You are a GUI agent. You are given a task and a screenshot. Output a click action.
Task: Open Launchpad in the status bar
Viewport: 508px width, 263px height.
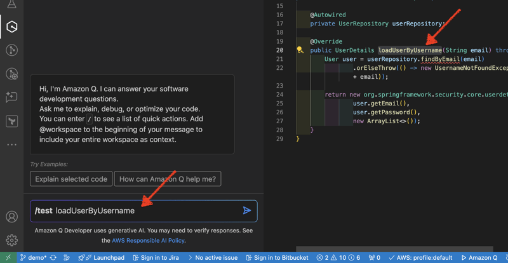coord(101,258)
